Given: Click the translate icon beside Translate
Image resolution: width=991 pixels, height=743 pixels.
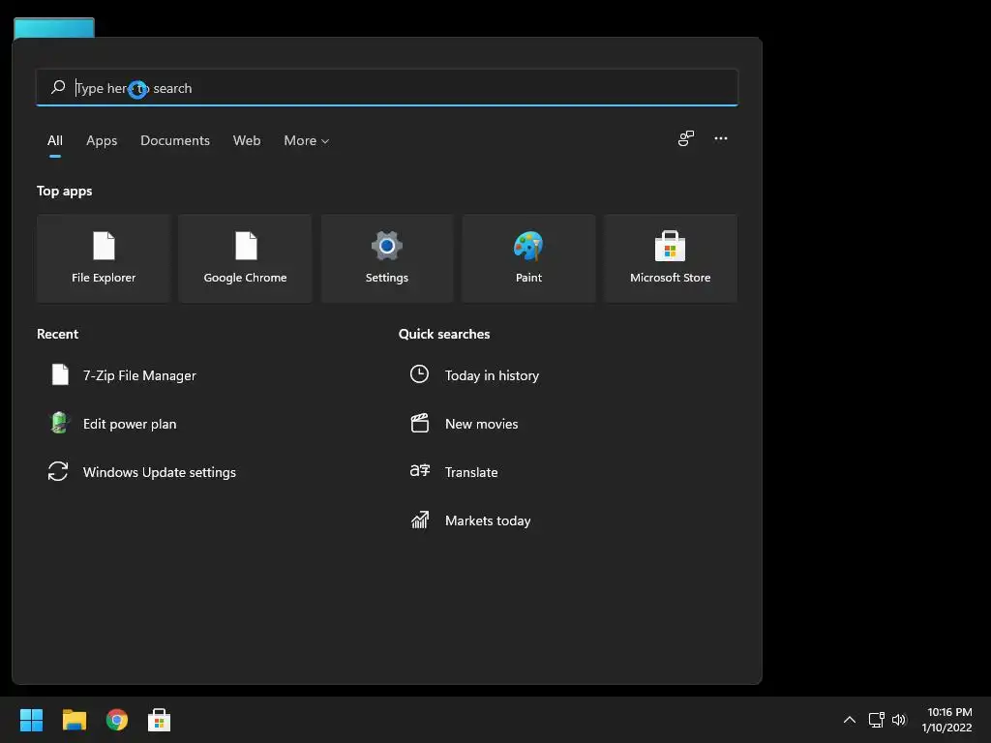Looking at the screenshot, I should pos(420,471).
